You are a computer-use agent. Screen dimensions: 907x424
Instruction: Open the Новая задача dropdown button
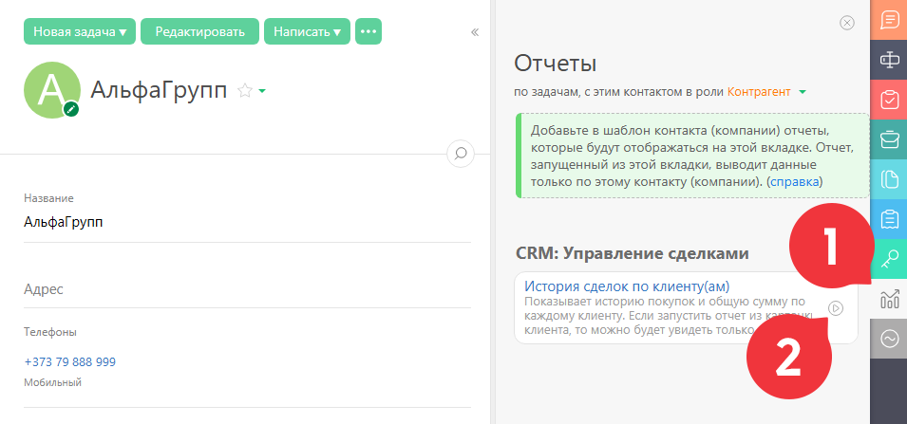coord(80,31)
